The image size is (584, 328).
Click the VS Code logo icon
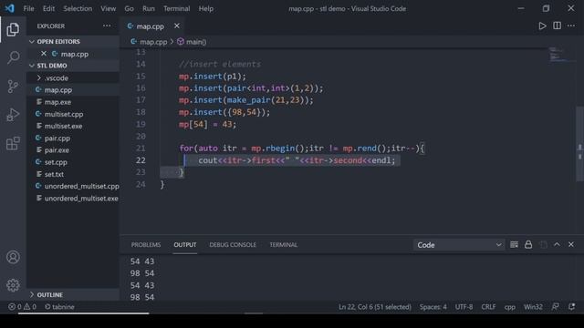[10, 8]
